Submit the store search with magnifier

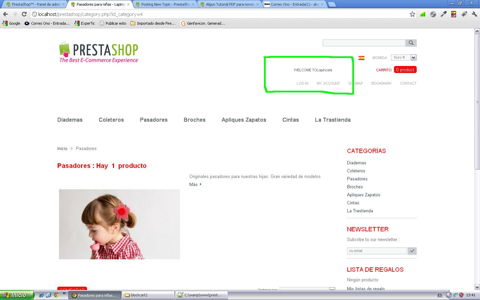(x=411, y=43)
